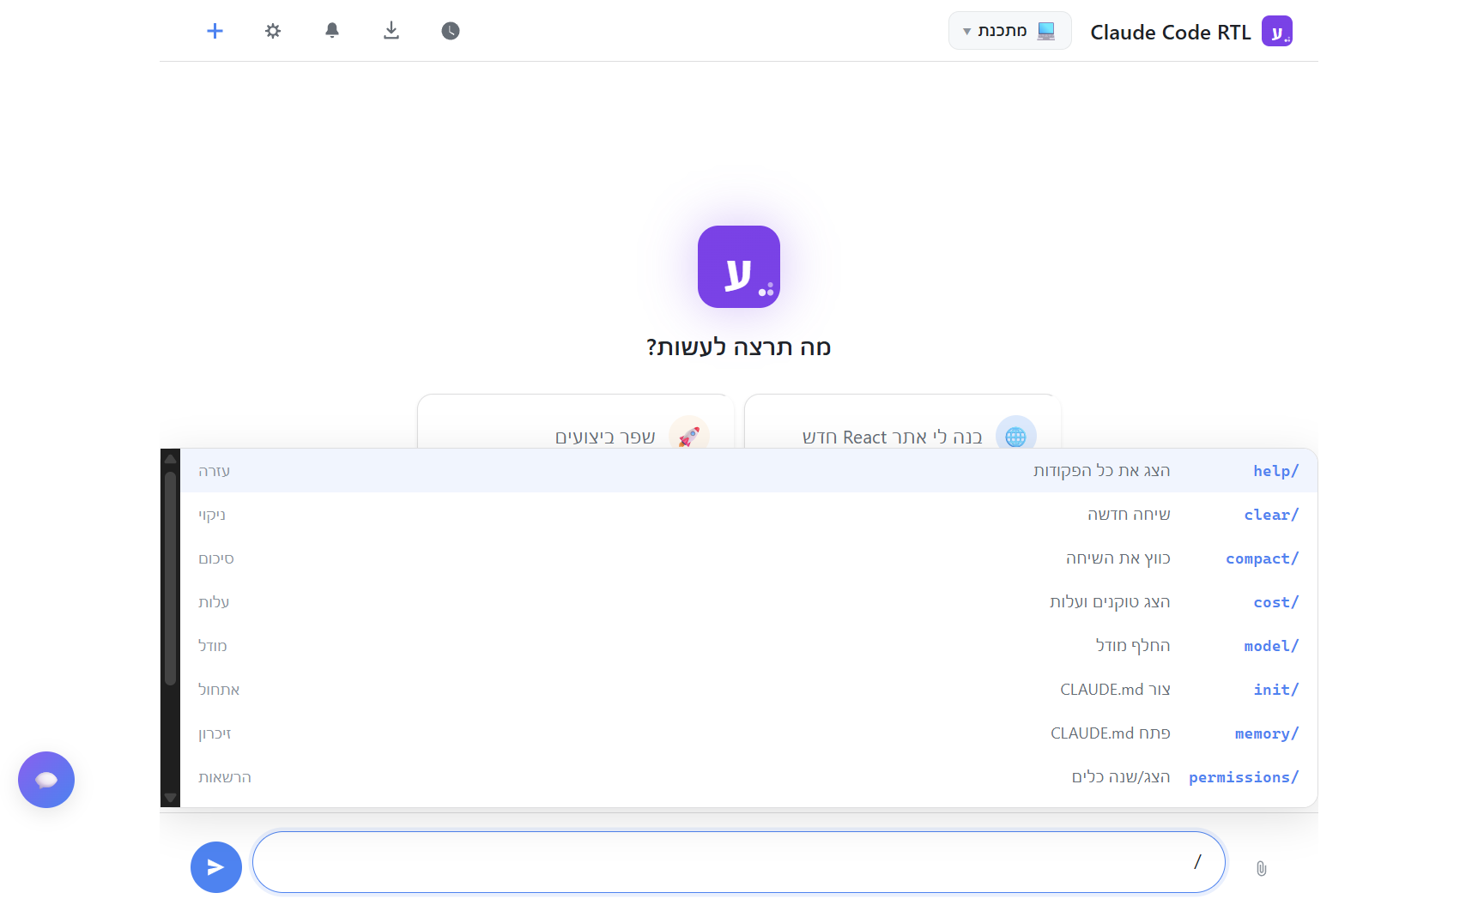Click the שפר ביצועים suggestion card
1478x911 pixels.
click(x=576, y=422)
